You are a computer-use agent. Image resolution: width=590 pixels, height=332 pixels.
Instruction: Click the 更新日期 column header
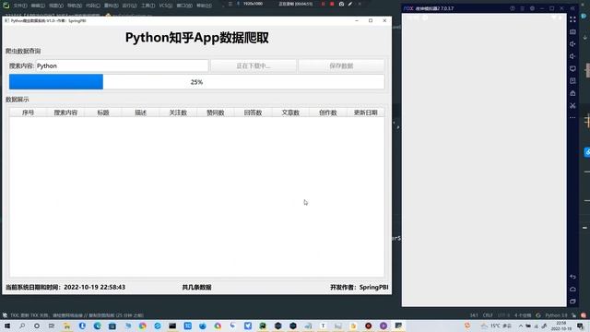pyautogui.click(x=365, y=113)
